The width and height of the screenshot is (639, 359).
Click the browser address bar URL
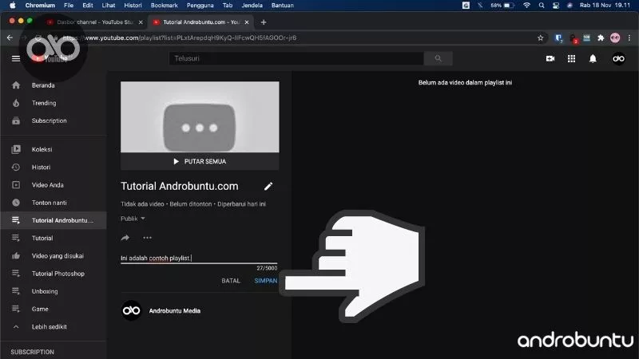(x=179, y=37)
